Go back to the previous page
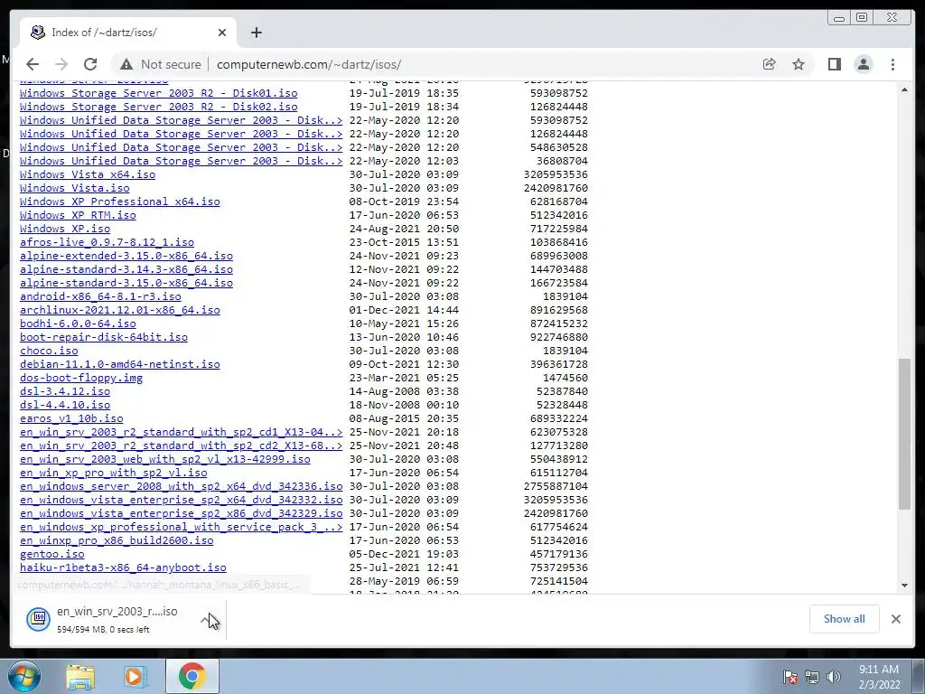925x694 pixels. (x=33, y=64)
